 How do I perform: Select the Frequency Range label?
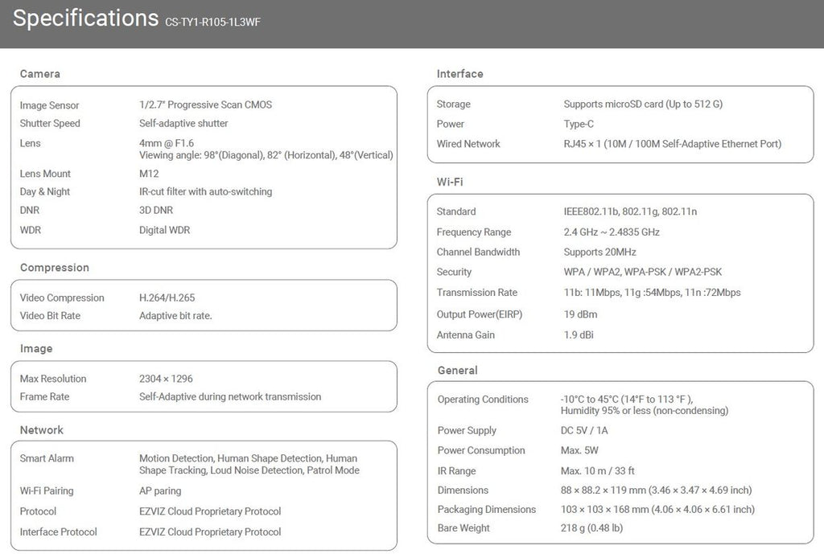click(x=473, y=232)
